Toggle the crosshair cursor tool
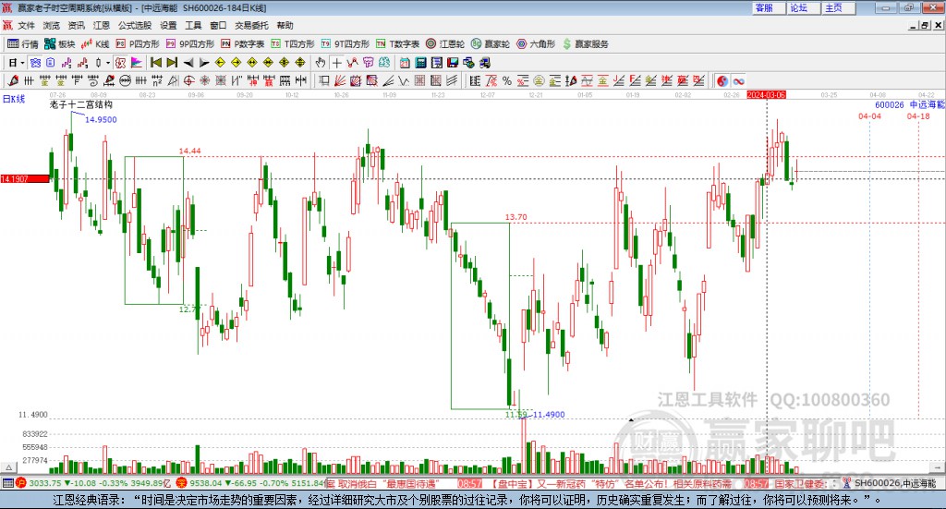 [x=336, y=63]
